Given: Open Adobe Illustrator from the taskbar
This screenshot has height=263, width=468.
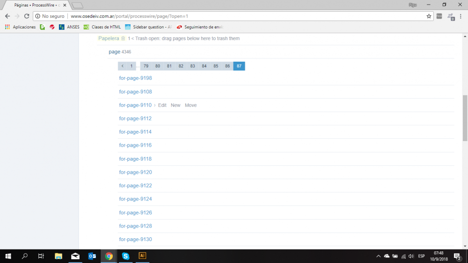Looking at the screenshot, I should 142,256.
